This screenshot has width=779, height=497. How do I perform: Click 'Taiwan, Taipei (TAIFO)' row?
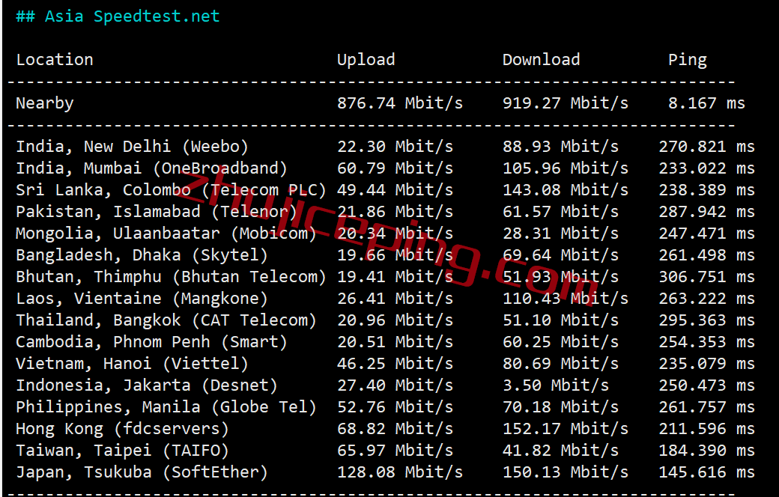point(122,451)
